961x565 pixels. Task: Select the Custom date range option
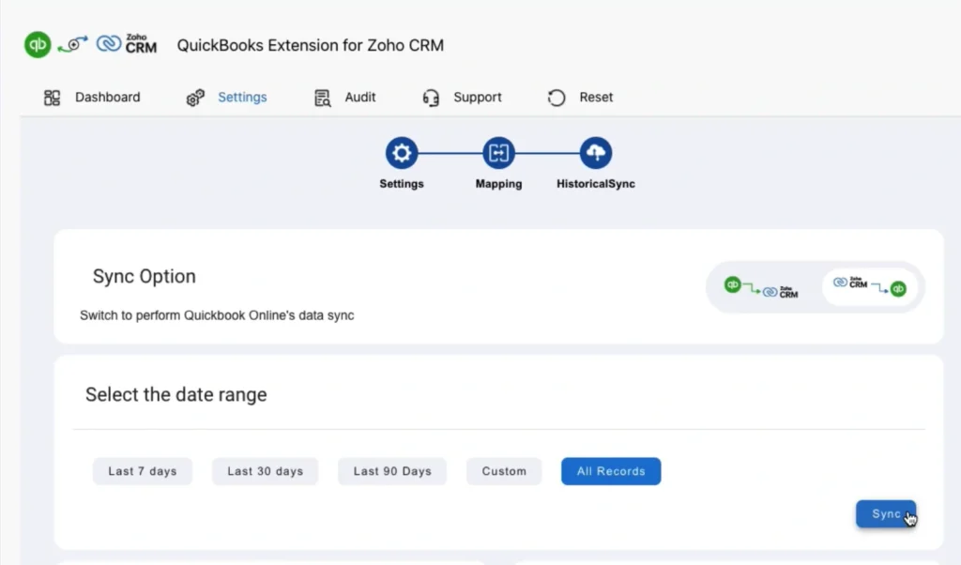[x=504, y=471]
